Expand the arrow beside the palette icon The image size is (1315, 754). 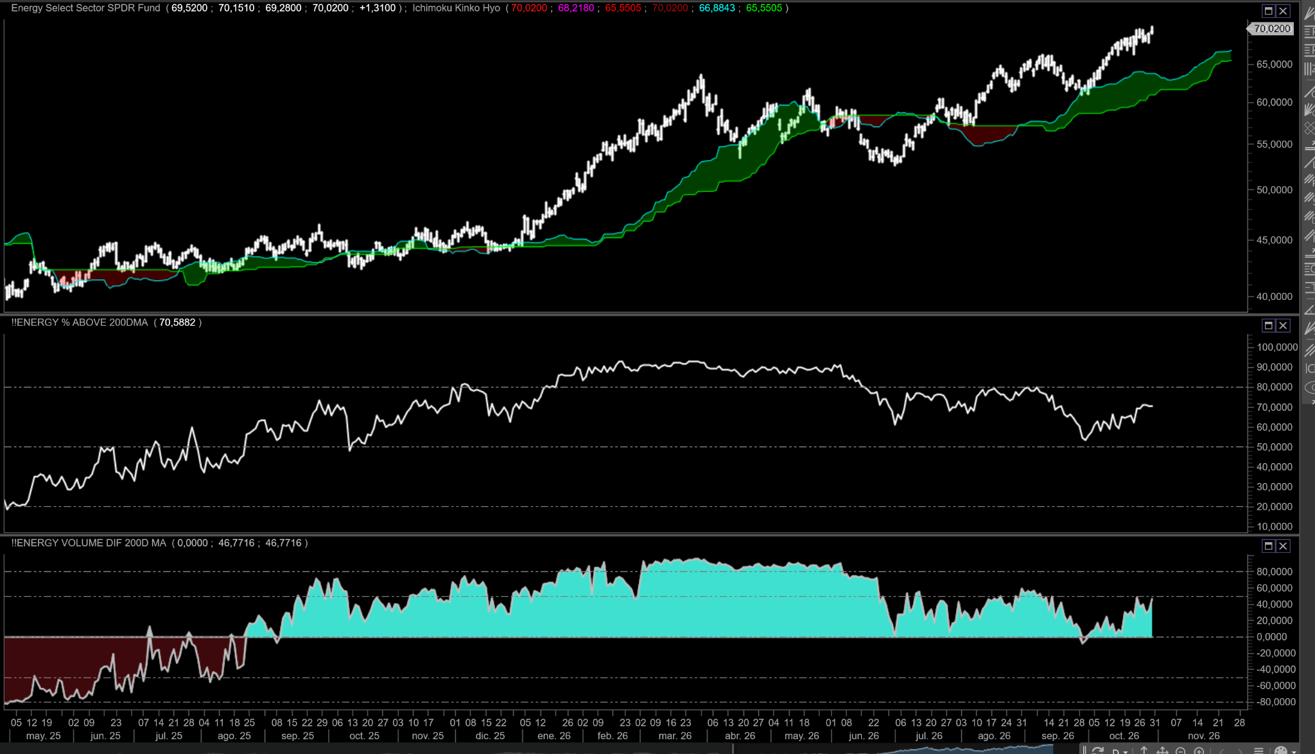click(x=1294, y=752)
